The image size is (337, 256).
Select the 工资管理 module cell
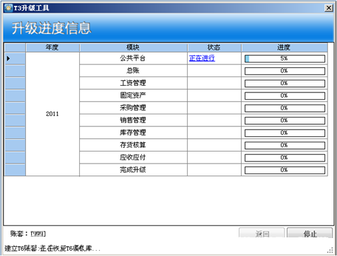tap(133, 83)
